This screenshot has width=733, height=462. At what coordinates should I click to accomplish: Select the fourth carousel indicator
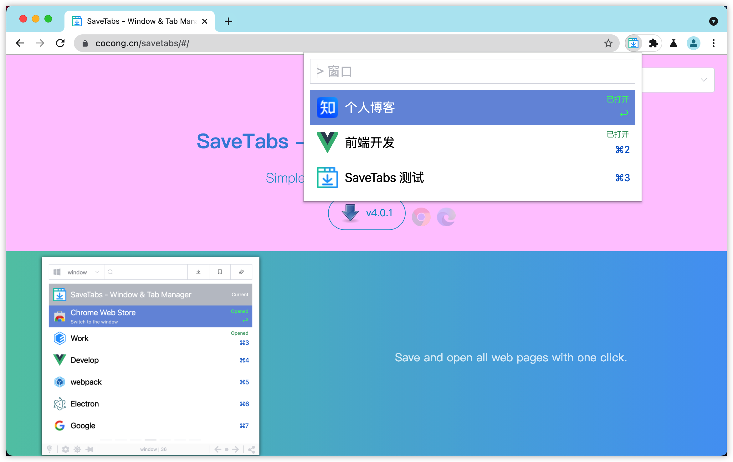point(151,440)
